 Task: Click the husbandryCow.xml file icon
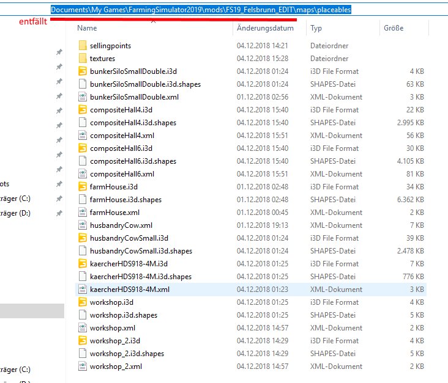tap(83, 225)
